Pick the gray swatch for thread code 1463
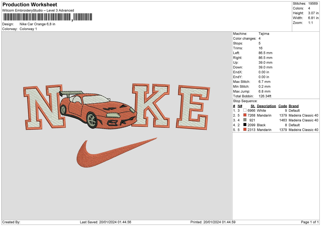 (245, 120)
